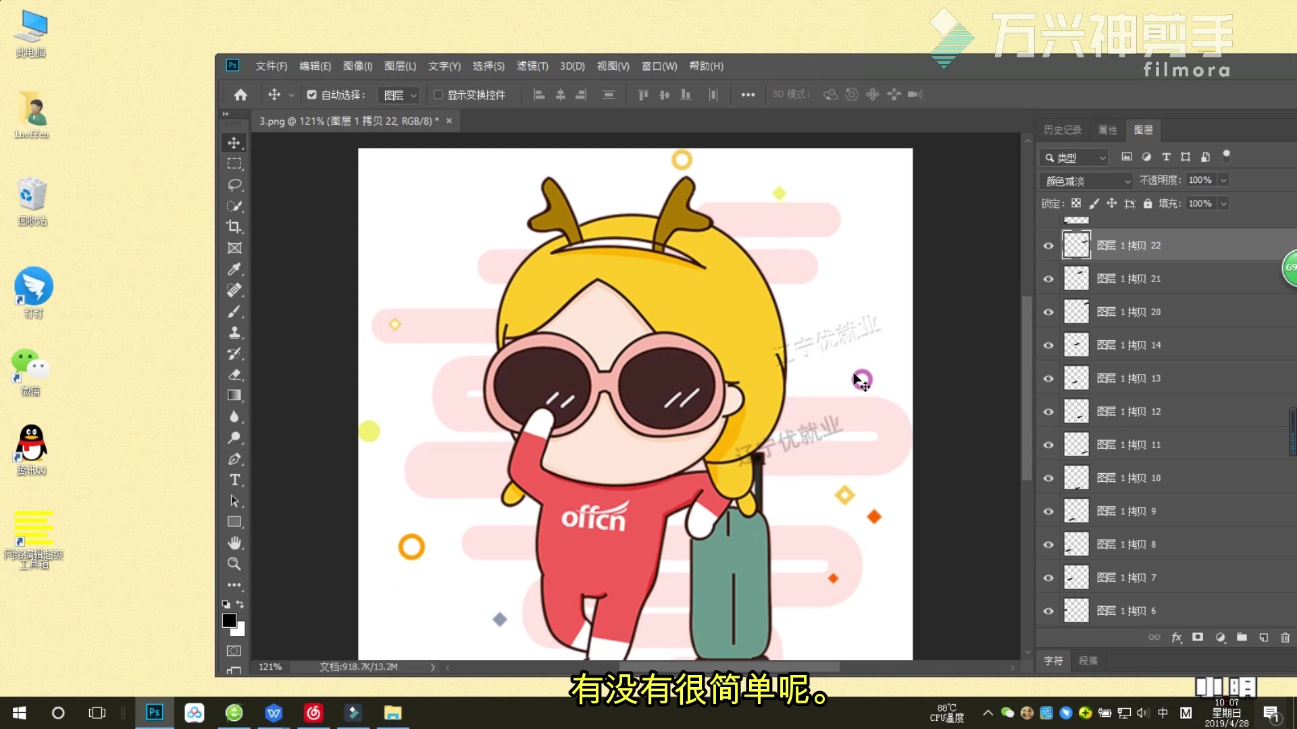Select the Magic Wand tool

[x=234, y=206]
